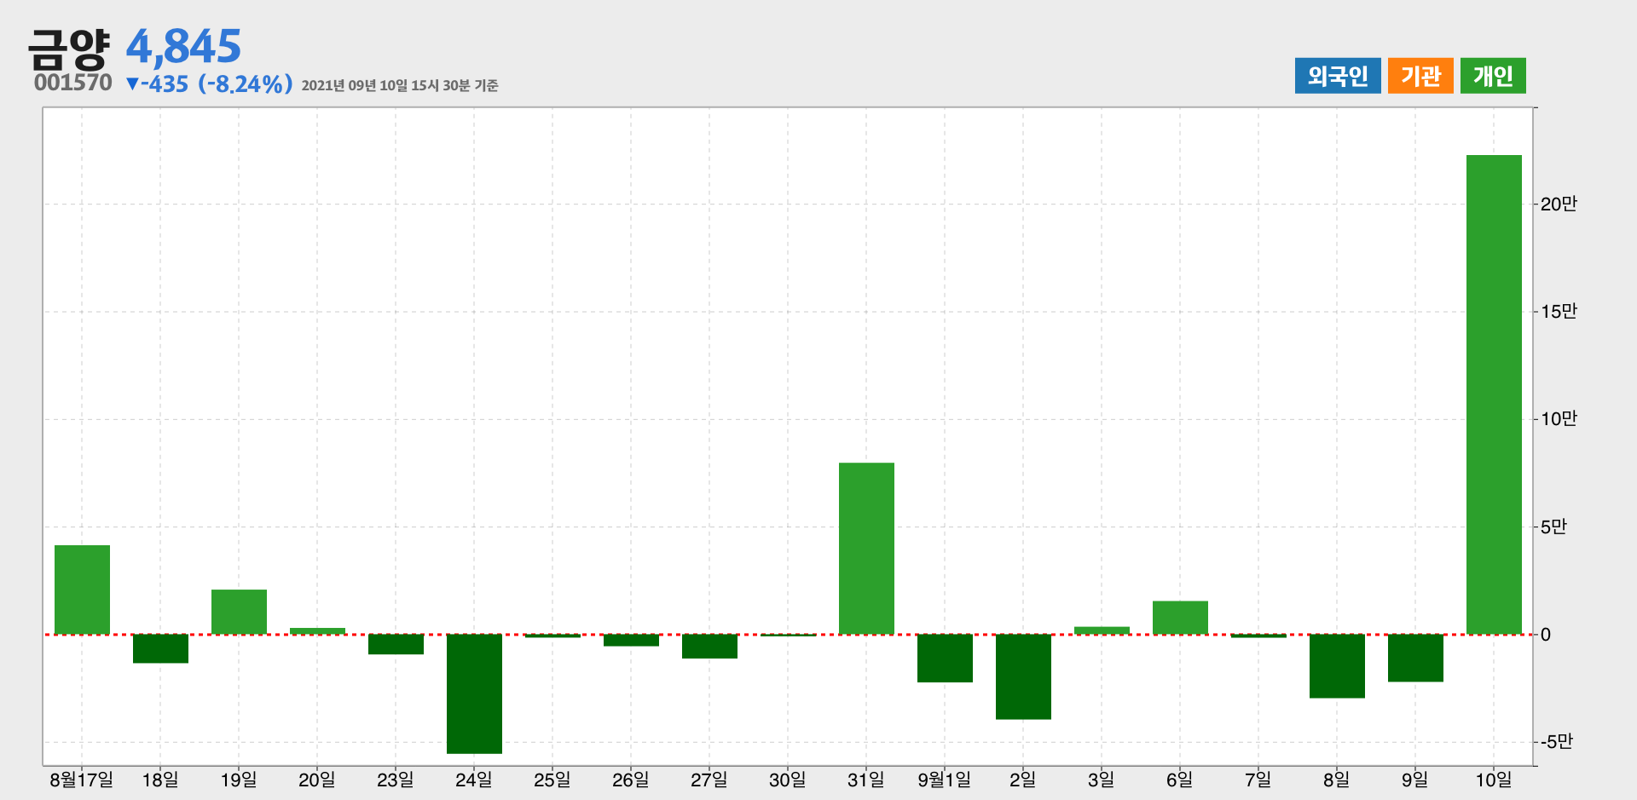
Task: Click the 15만 y-axis label
Action: pos(1559,311)
